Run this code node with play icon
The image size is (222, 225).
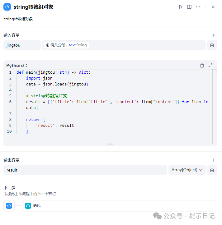click(181, 7)
